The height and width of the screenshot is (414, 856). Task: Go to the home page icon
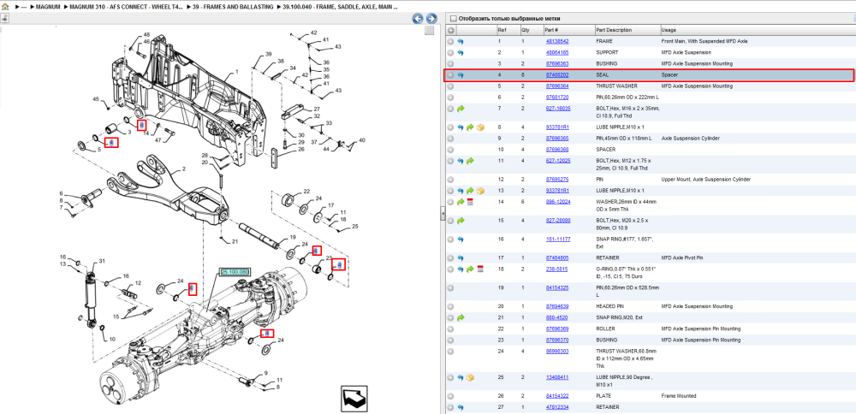(x=5, y=7)
